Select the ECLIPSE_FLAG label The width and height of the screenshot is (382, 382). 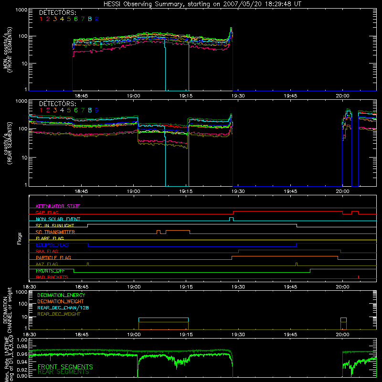point(52,245)
